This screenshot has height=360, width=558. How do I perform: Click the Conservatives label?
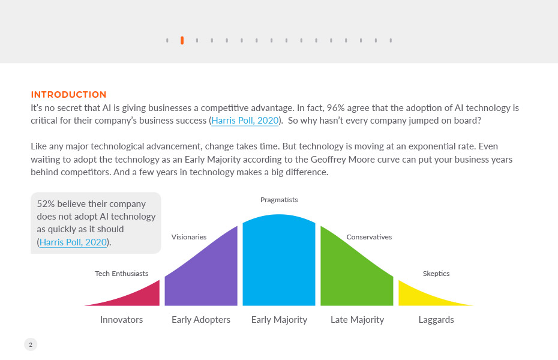tap(369, 237)
